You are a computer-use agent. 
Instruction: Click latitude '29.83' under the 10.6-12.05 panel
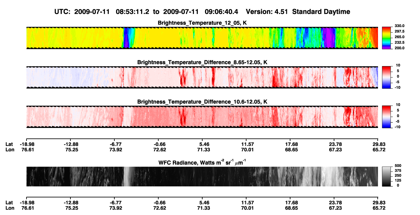click(x=379, y=144)
